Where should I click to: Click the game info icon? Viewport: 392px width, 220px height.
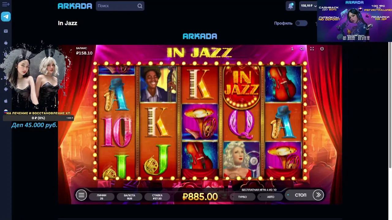tap(292, 49)
